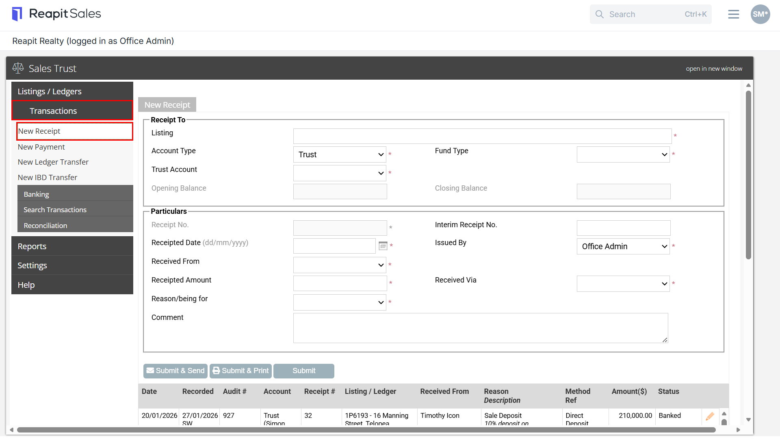Choose New IBD Transfer

click(x=47, y=177)
